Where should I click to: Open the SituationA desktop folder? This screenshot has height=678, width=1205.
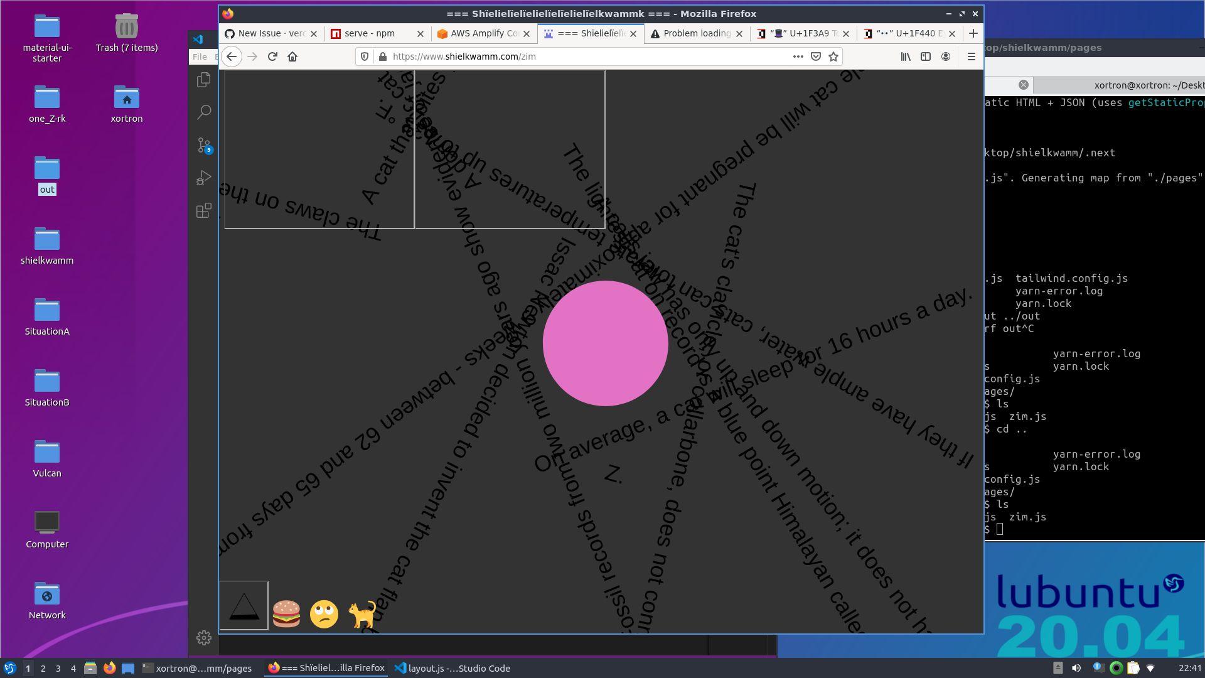47,317
